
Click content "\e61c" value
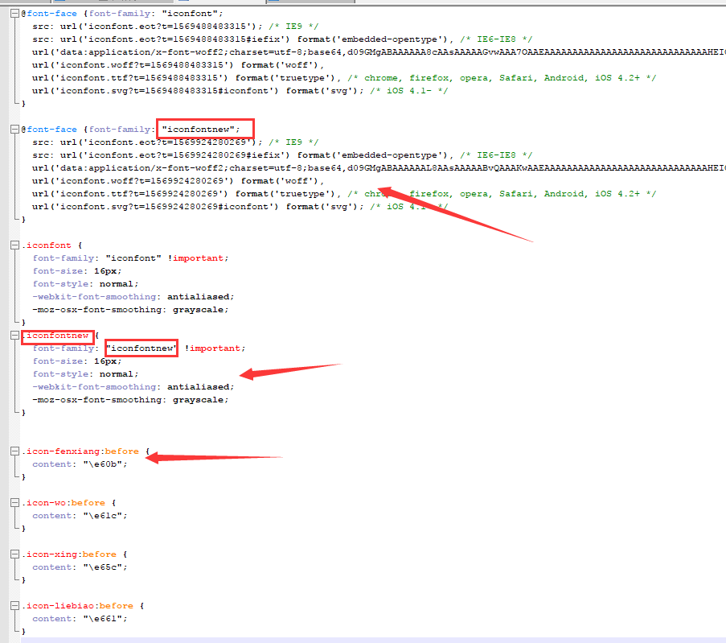(x=103, y=516)
